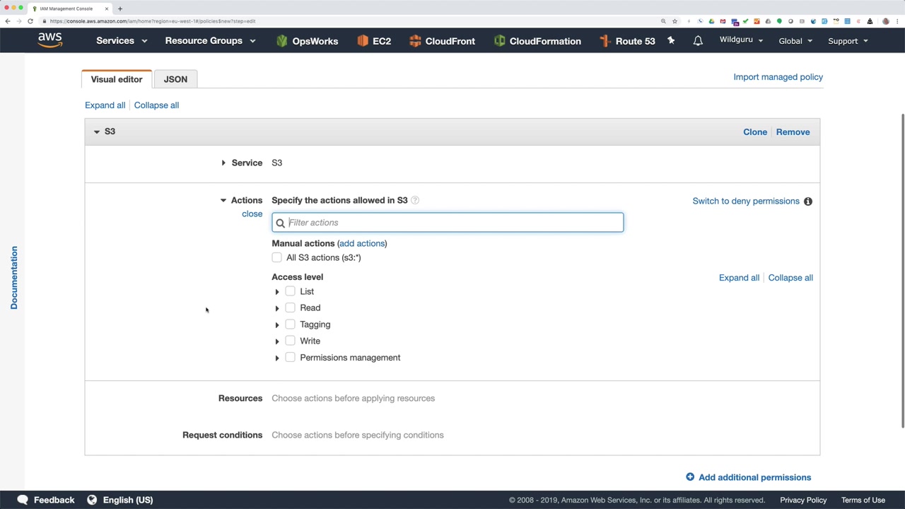Open CloudFormation via its green icon
Screen dimensions: 905x509
(x=500, y=41)
